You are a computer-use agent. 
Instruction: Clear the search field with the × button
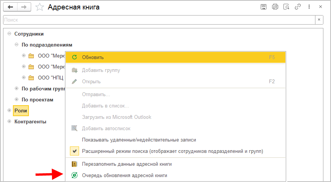[319, 20]
